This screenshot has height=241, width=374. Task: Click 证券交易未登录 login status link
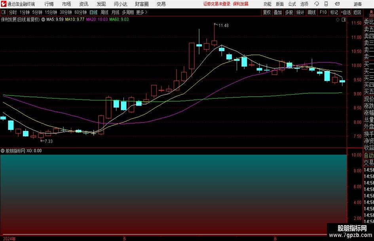217,4
